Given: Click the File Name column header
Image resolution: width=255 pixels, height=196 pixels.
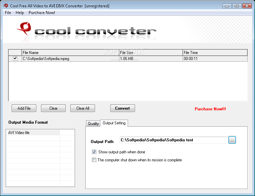Looking at the screenshot, I should click(x=70, y=53).
